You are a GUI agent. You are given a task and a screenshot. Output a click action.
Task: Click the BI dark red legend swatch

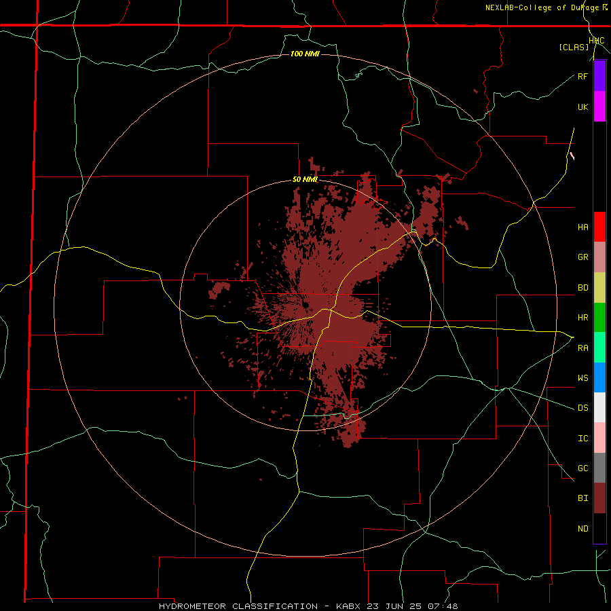[x=599, y=498]
